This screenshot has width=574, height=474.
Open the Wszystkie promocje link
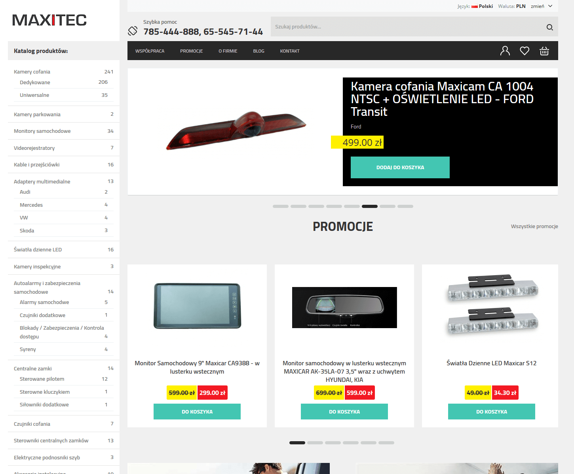[x=534, y=226]
